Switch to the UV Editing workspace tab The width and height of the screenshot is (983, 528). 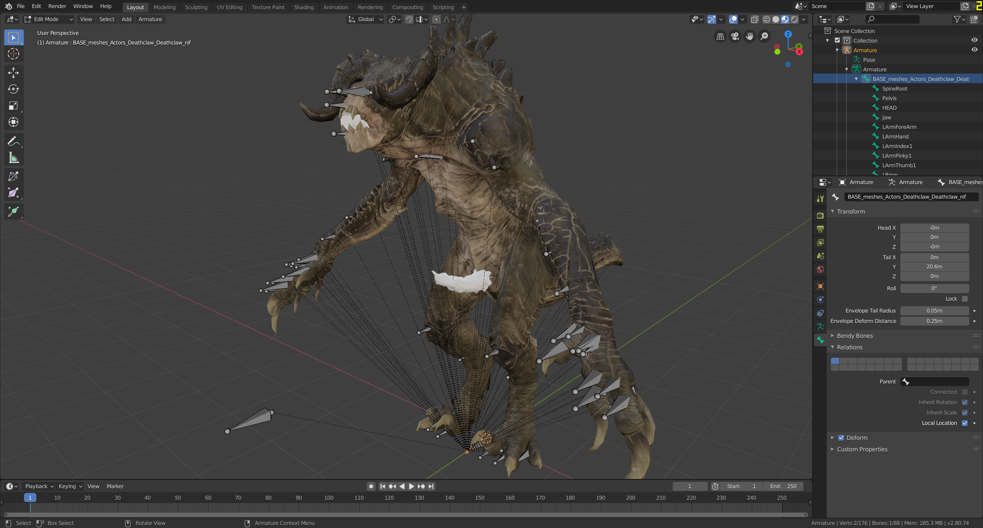tap(229, 7)
